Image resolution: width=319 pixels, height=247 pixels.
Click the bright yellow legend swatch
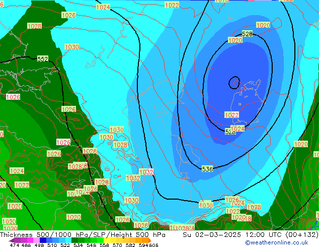coord(107,240)
